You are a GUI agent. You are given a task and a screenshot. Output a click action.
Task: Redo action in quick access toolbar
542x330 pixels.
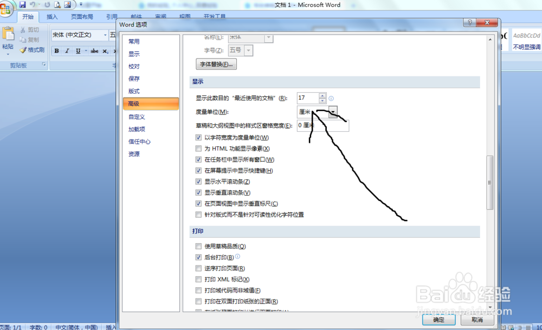(x=47, y=5)
